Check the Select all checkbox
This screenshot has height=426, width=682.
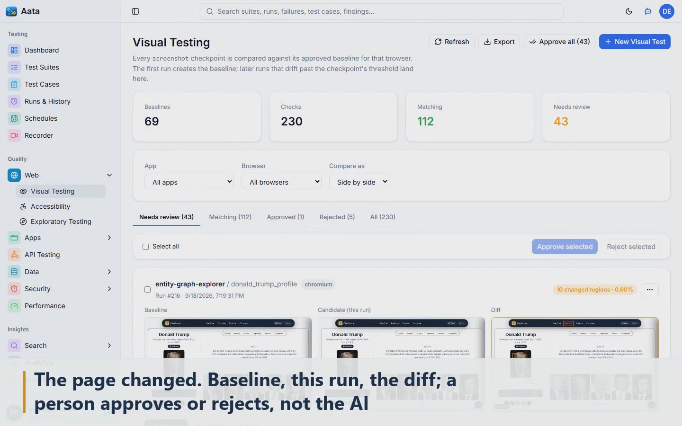(x=146, y=247)
